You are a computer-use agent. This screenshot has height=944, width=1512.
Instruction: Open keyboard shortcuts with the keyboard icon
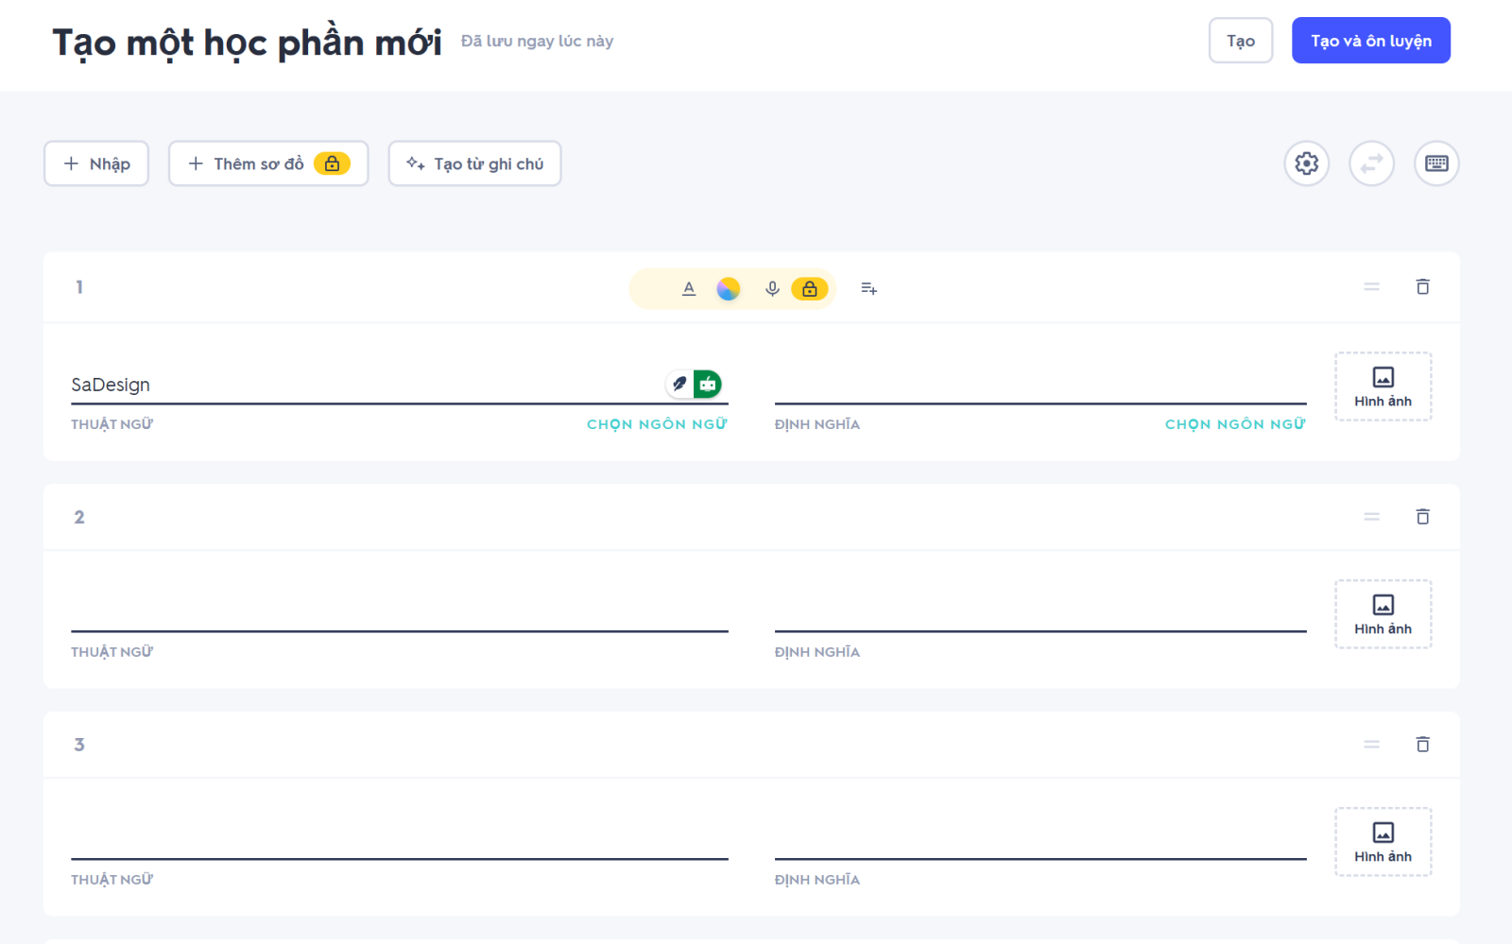(x=1436, y=163)
